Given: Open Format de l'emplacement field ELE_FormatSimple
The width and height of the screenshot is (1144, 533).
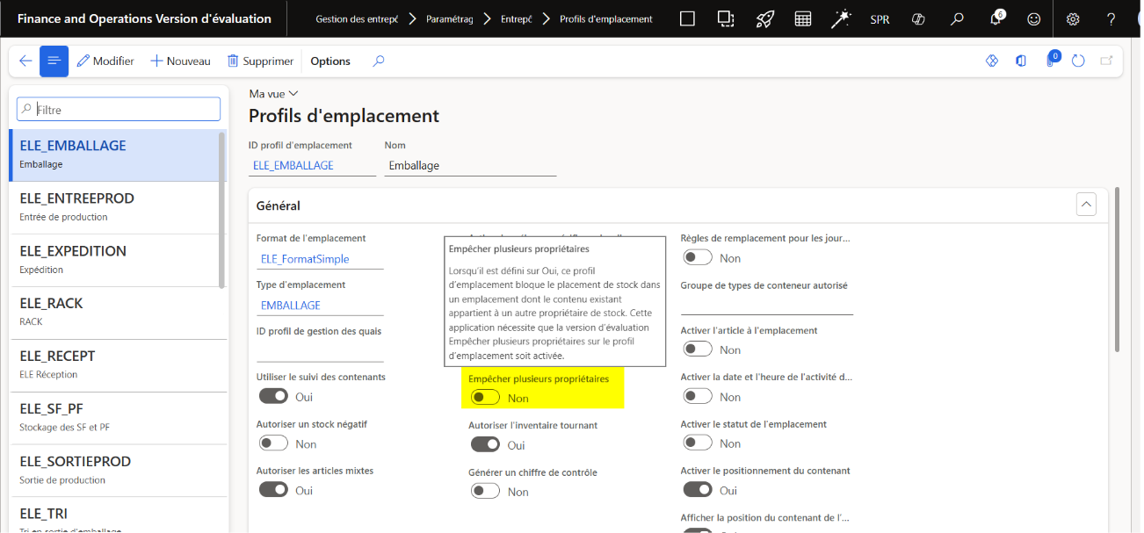Looking at the screenshot, I should (320, 259).
